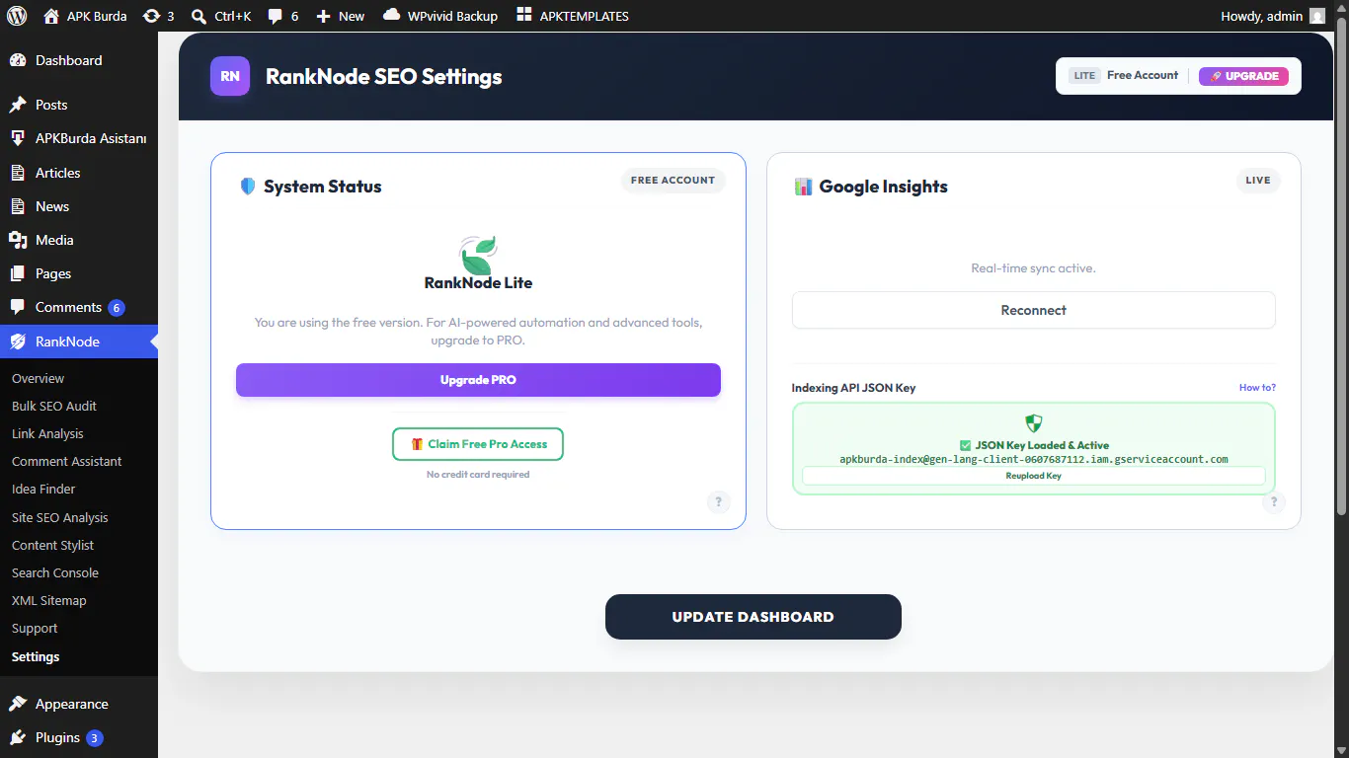
Task: Click the blue shield icon beside System Status
Action: [x=248, y=186]
